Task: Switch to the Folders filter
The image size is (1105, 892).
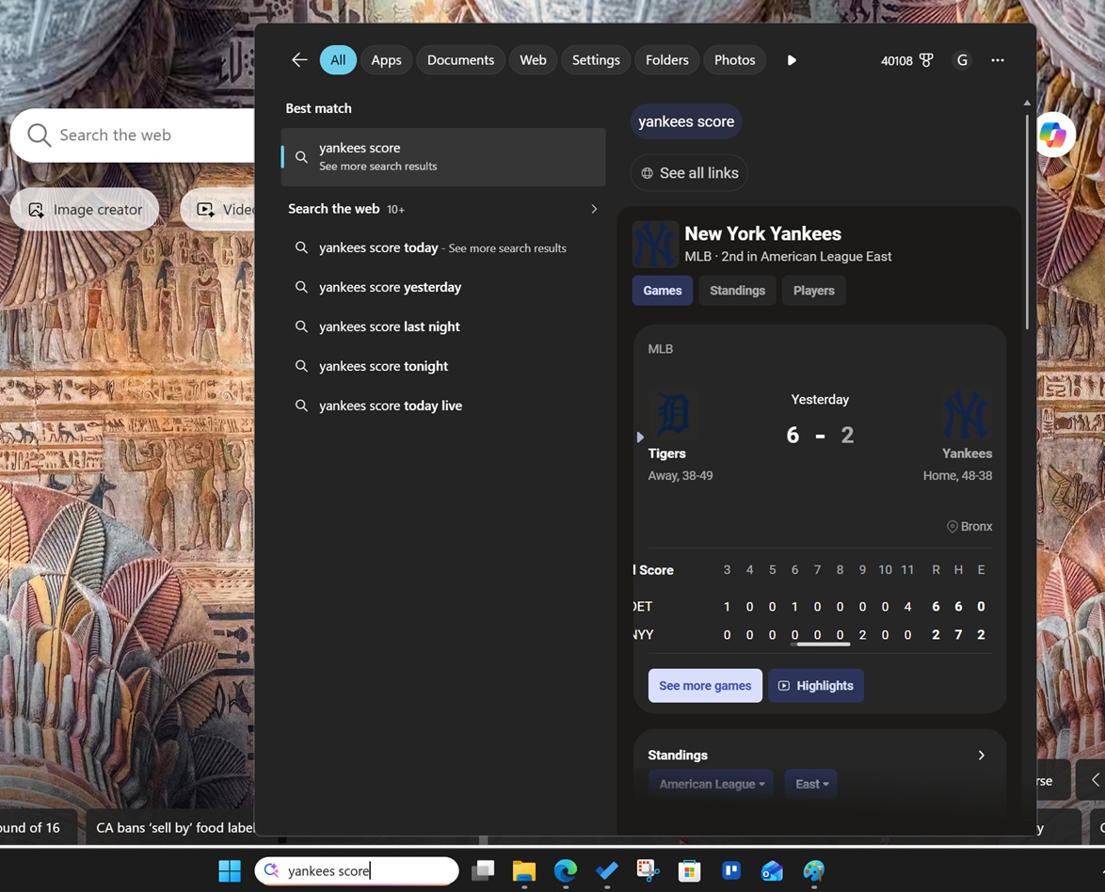Action: point(666,60)
